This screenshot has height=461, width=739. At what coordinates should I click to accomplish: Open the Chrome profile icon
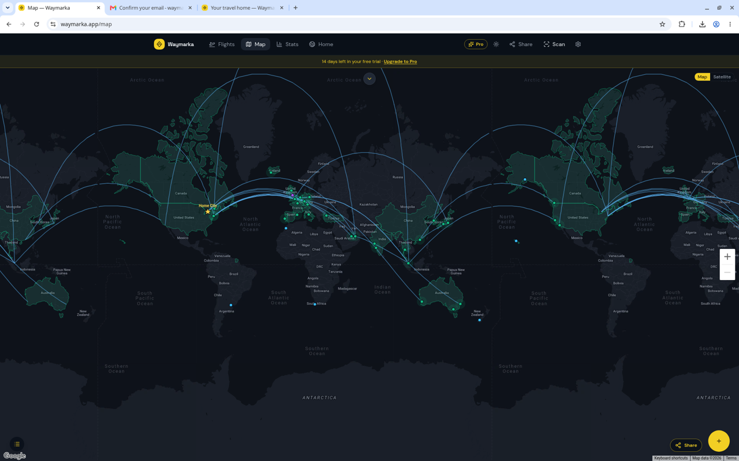pos(716,24)
